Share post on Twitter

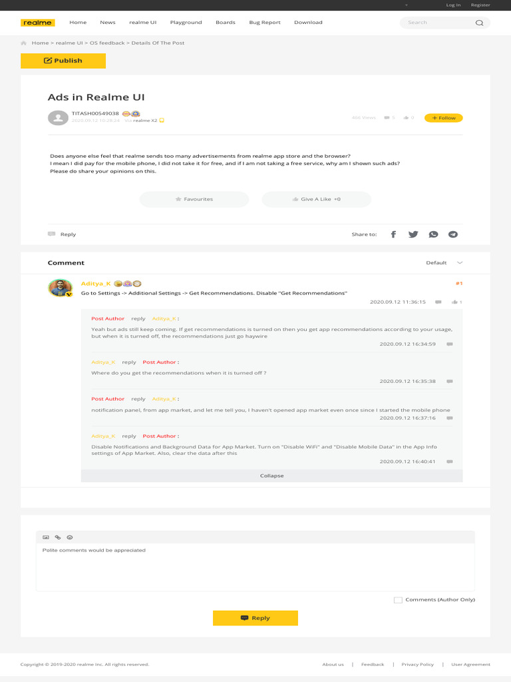click(x=413, y=234)
